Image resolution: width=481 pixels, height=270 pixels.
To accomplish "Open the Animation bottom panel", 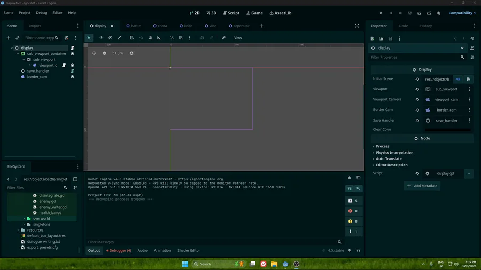I will pos(162,250).
